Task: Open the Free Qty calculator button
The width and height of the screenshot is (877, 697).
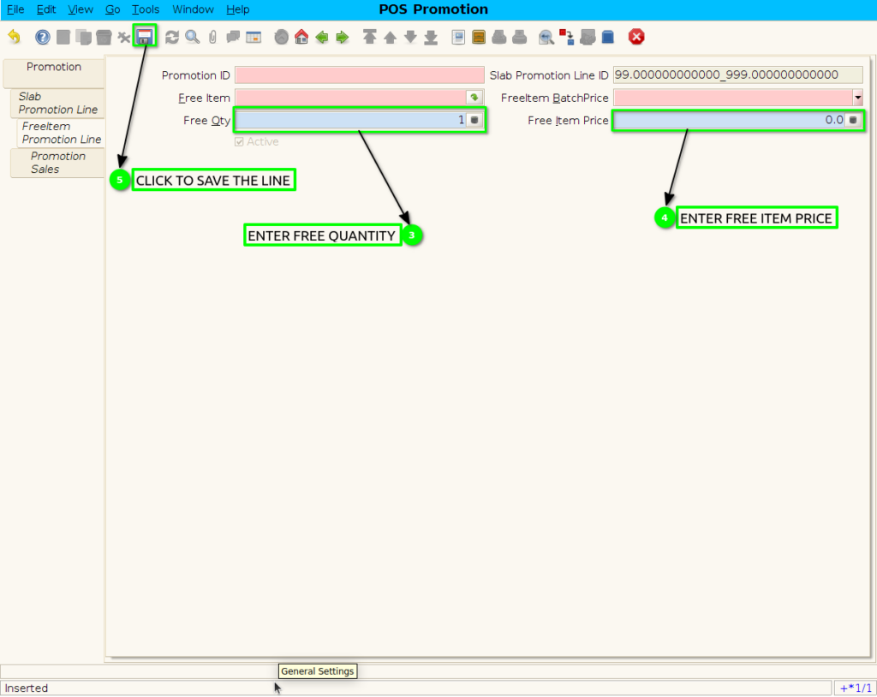Action: coord(474,120)
